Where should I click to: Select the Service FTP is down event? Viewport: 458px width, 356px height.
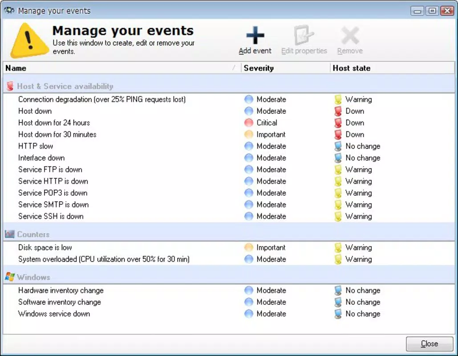click(229, 170)
